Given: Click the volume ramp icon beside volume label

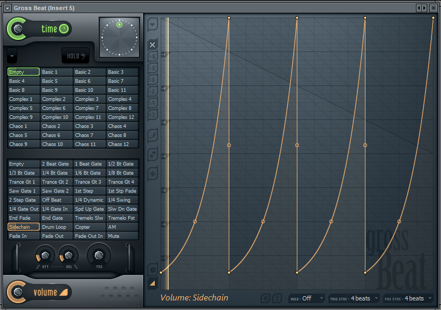Looking at the screenshot, I should click(64, 292).
